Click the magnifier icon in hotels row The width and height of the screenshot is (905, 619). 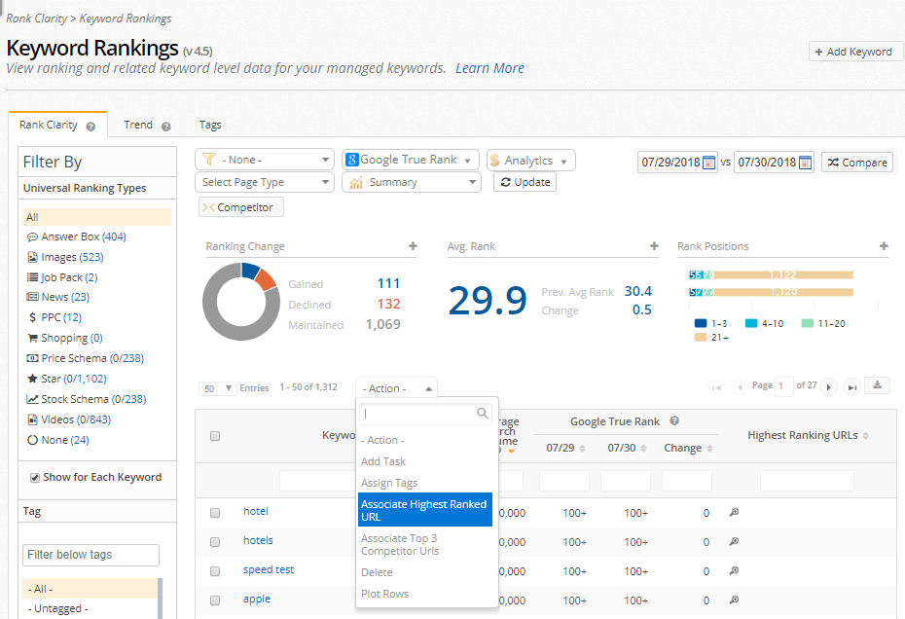pyautogui.click(x=734, y=541)
